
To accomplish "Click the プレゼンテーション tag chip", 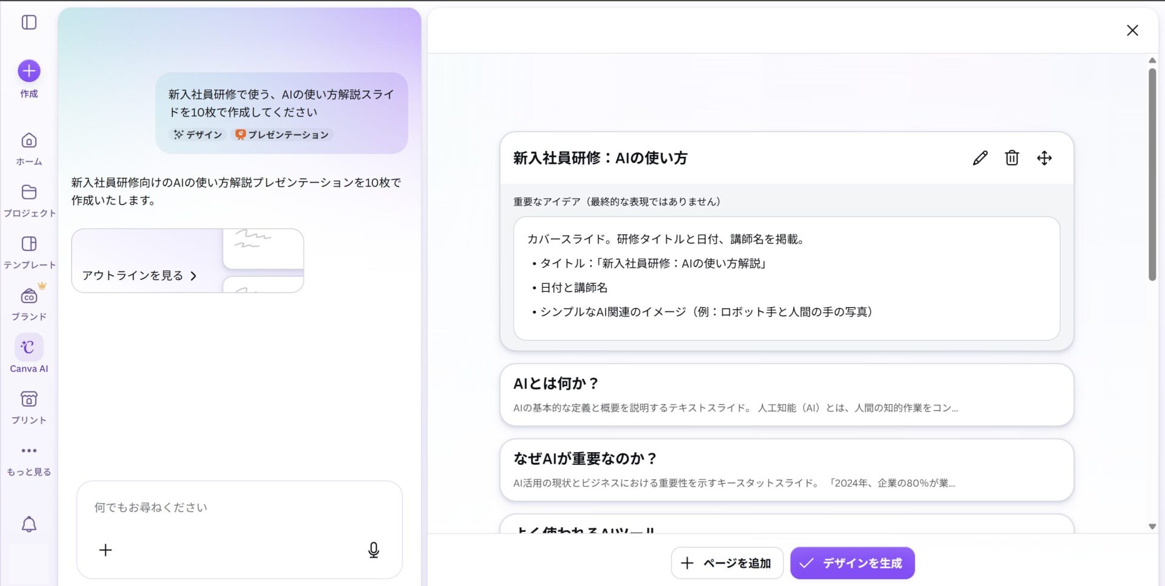I will 282,135.
